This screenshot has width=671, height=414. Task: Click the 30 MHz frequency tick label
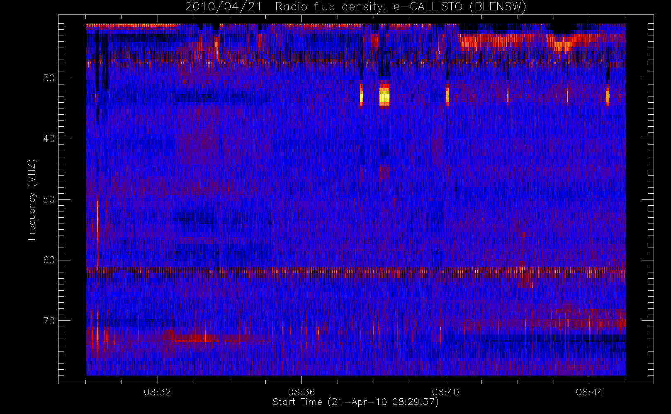tap(49, 78)
